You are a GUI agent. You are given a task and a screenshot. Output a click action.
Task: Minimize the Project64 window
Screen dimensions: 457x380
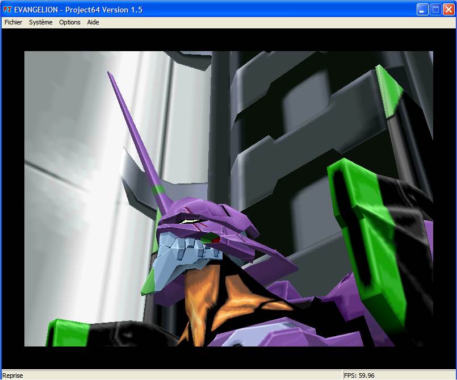[x=422, y=10]
